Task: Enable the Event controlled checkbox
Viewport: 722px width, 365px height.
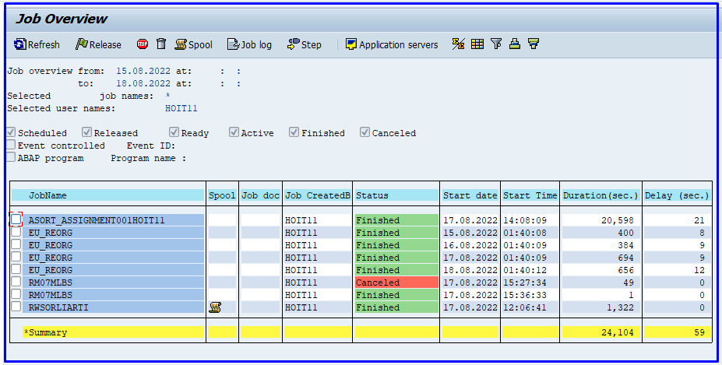Action: 11,145
